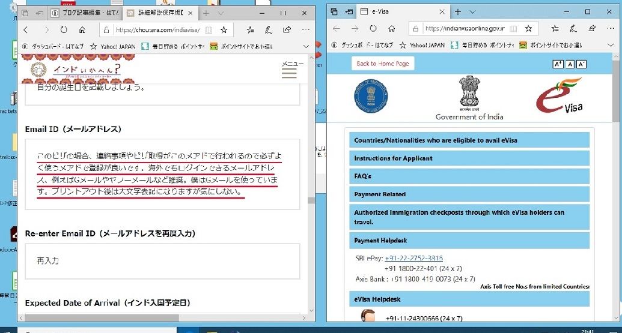The height and width of the screenshot is (333, 622).
Task: Click the 再入力 box under Re-enter Email ID
Action: pos(162,261)
